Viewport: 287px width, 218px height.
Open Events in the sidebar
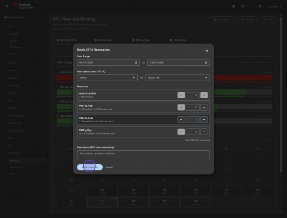(x=13, y=54)
